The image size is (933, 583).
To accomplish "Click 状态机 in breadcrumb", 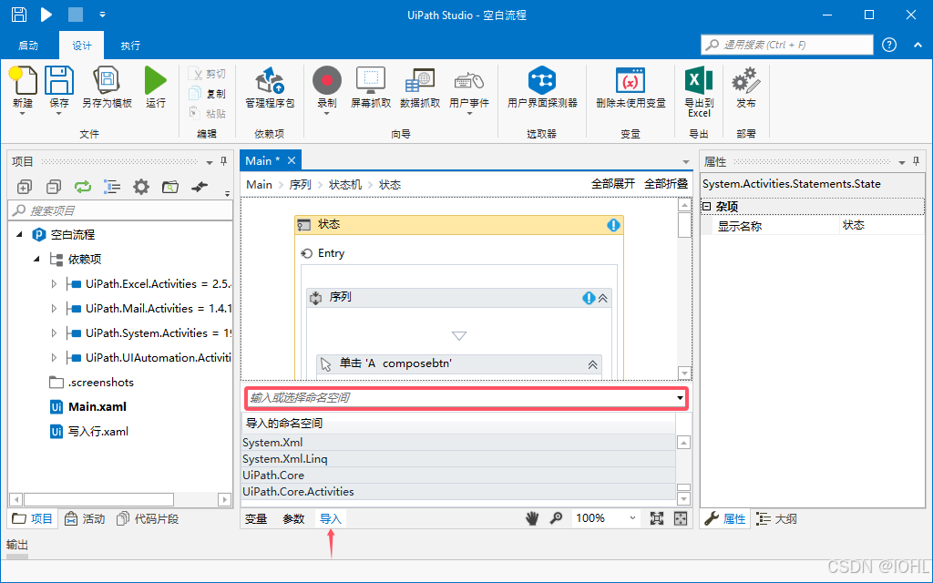I will tap(345, 185).
